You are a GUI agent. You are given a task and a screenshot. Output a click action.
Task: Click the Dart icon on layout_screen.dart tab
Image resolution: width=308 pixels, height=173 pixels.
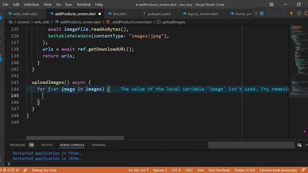coord(184,14)
